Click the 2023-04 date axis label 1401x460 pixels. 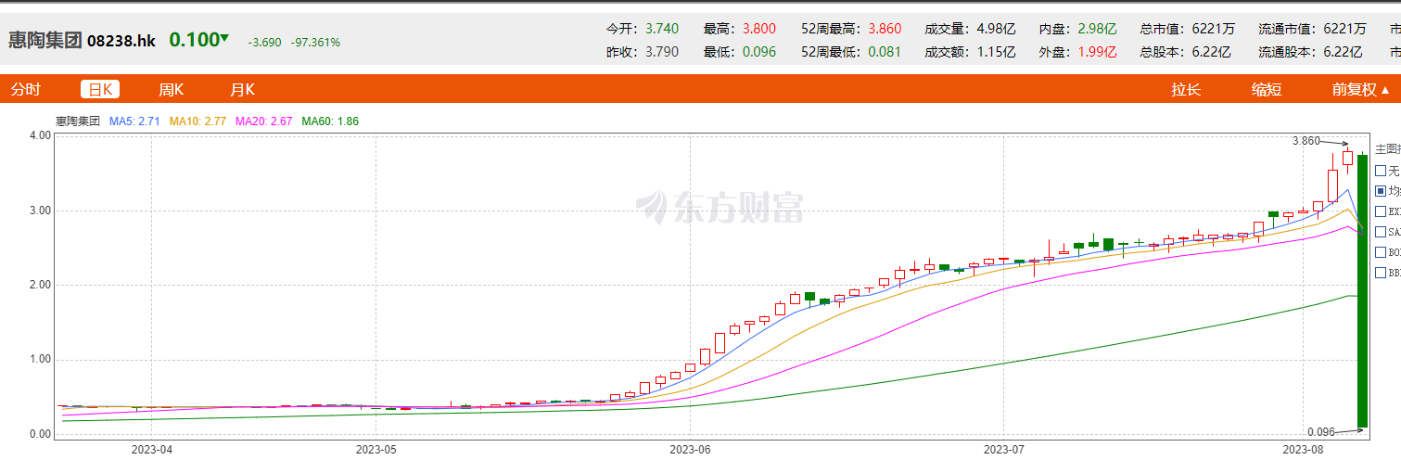coord(153,449)
